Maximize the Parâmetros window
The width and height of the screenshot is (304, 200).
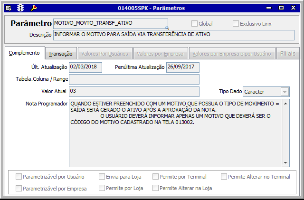(281, 8)
